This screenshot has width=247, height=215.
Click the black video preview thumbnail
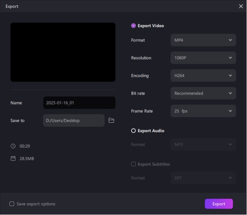[x=63, y=52]
